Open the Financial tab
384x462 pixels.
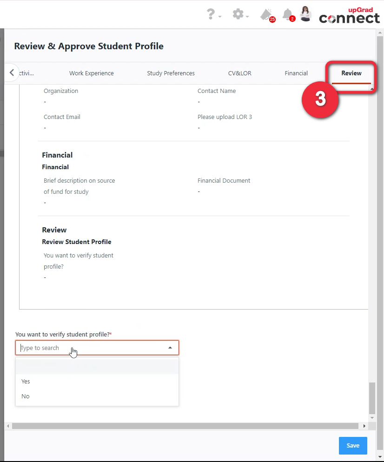(x=296, y=73)
